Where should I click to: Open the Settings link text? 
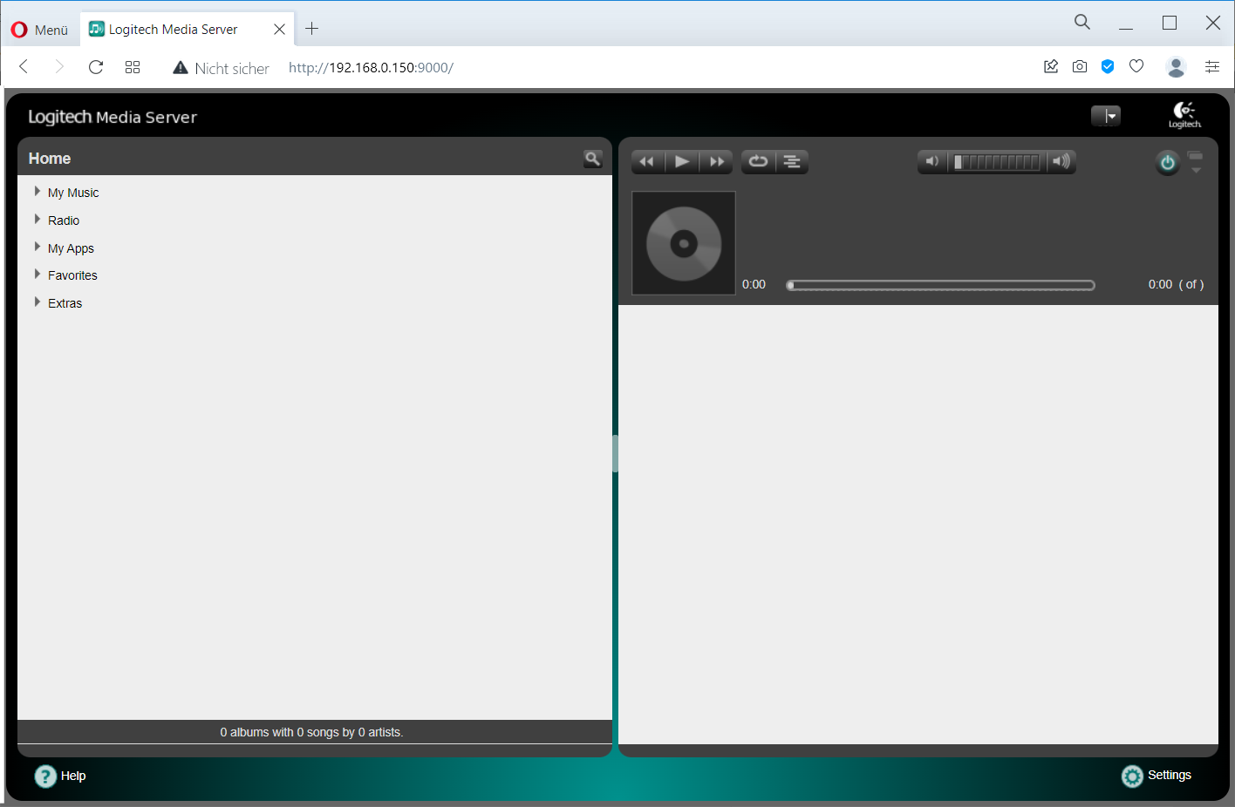point(1170,775)
